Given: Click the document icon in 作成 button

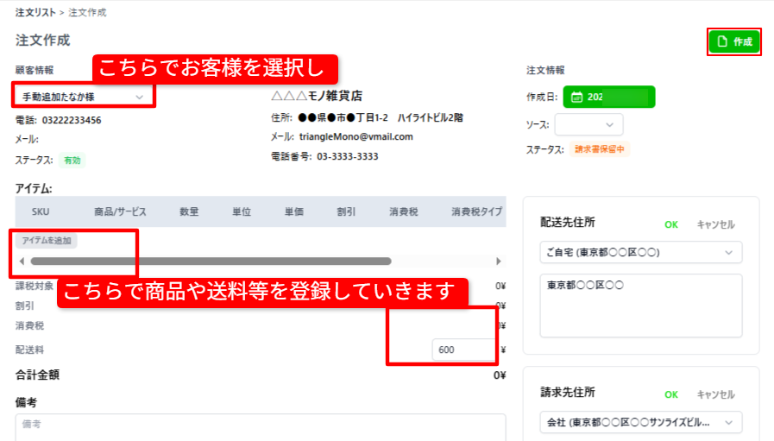Looking at the screenshot, I should [x=722, y=41].
